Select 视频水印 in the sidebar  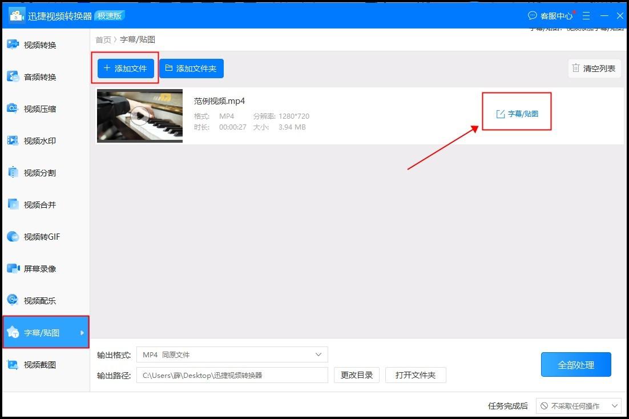(46, 141)
